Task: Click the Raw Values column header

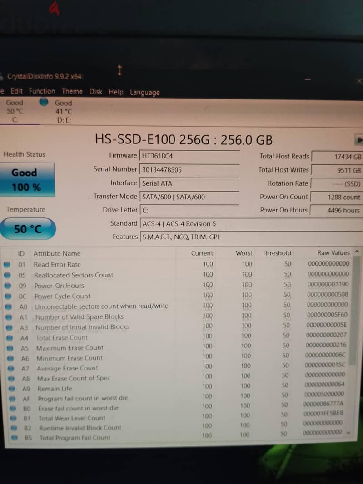Action: click(333, 253)
